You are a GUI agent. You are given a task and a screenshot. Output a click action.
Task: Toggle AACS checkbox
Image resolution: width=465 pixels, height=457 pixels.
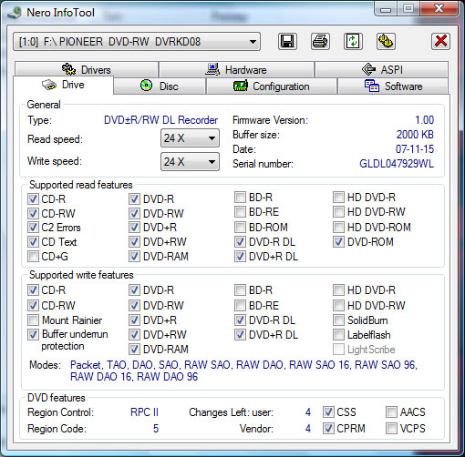tap(391, 411)
